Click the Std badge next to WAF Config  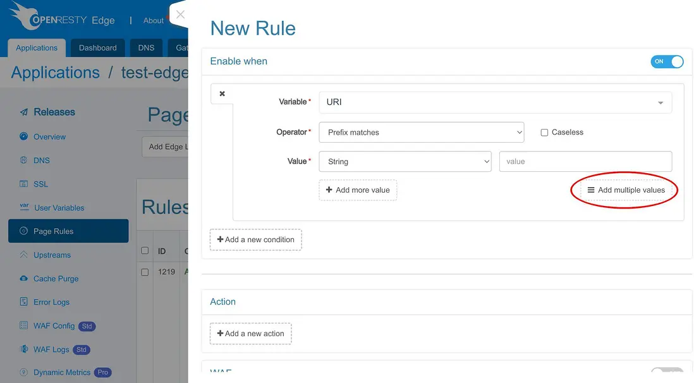87,326
